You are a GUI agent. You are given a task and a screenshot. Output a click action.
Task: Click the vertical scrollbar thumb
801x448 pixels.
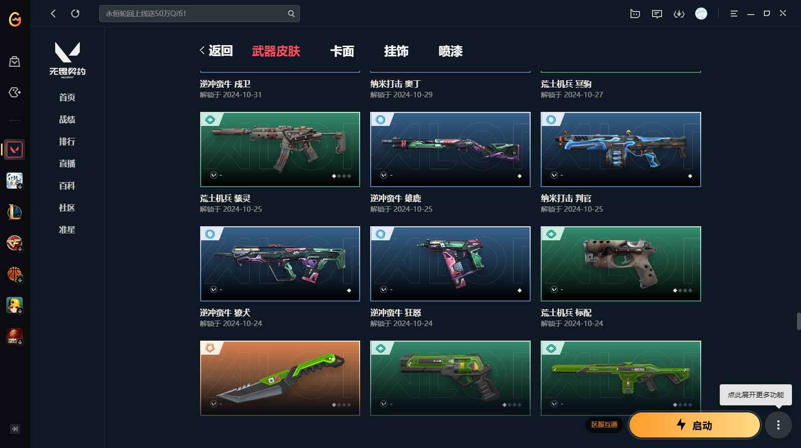(x=798, y=321)
